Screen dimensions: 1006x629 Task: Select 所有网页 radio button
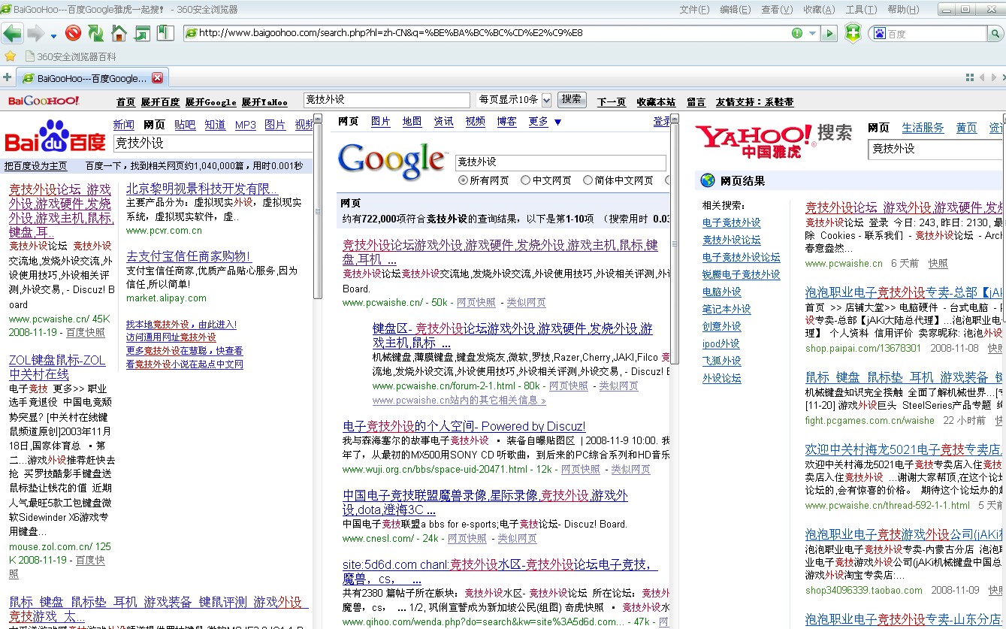click(463, 180)
